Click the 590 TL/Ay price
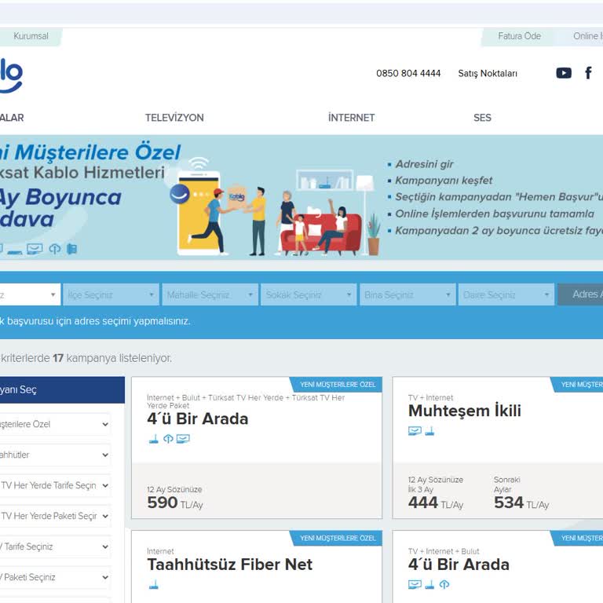This screenshot has width=603, height=603. click(174, 503)
